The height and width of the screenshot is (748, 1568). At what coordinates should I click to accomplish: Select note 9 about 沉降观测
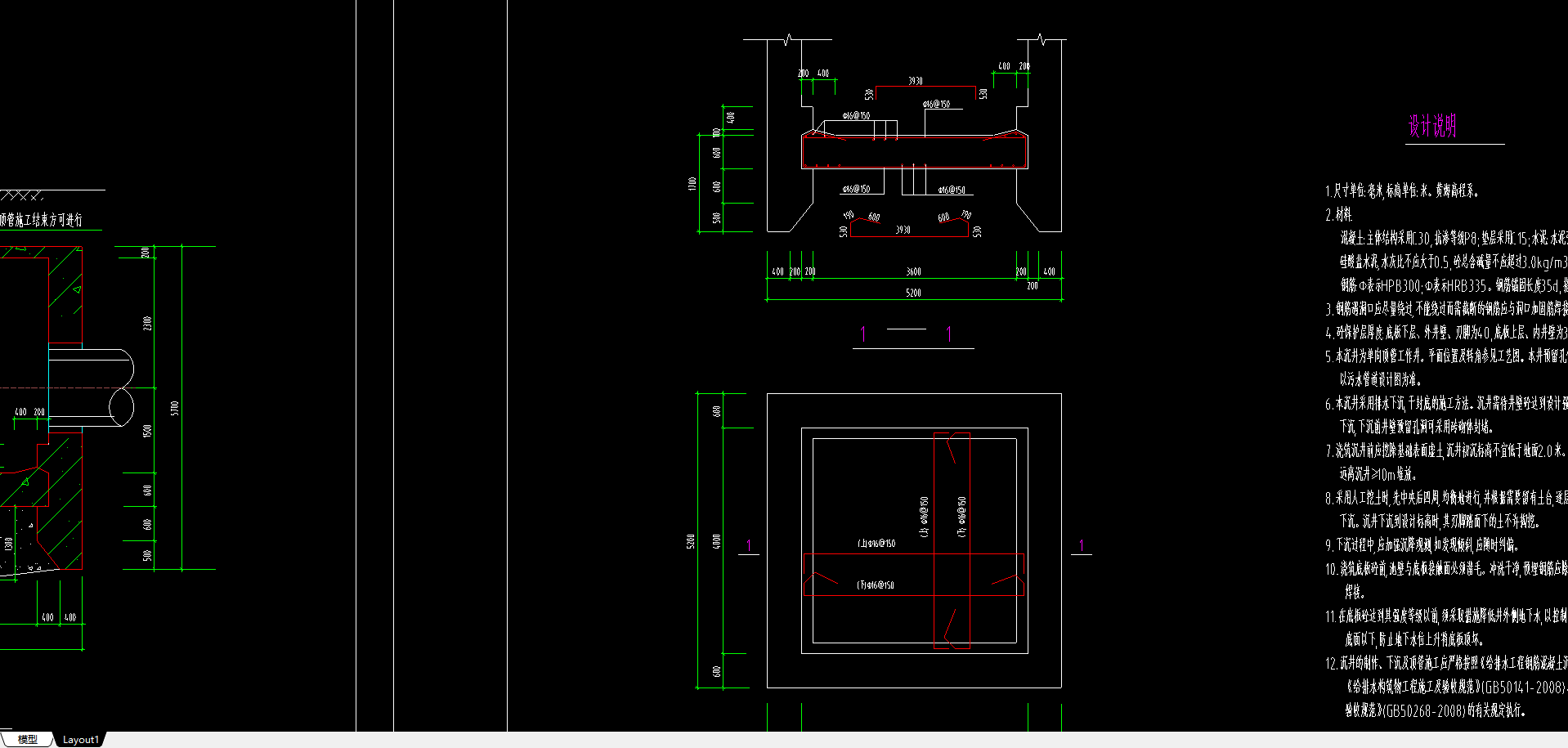(1421, 544)
